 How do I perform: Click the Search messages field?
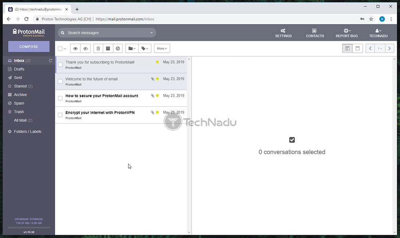click(x=107, y=33)
